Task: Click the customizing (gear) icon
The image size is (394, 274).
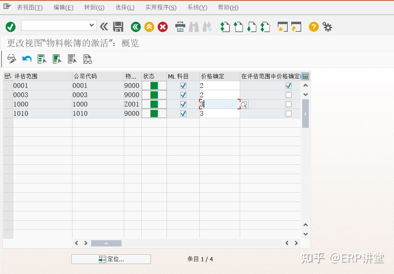Action: point(327,27)
